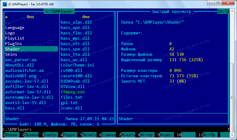Click the 7 Искать key bar button
The width and height of the screenshot is (237, 140).
pos(127,135)
